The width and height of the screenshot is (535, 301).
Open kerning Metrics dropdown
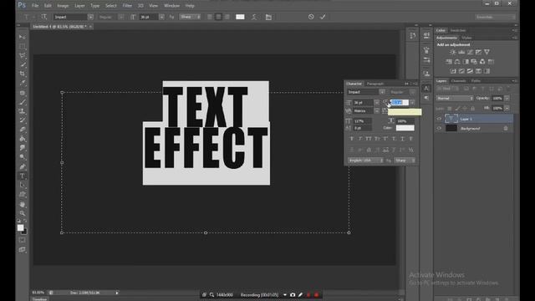[x=377, y=111]
